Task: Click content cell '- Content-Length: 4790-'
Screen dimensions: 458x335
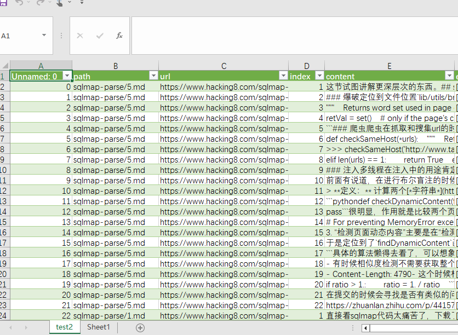Action: tap(390, 274)
